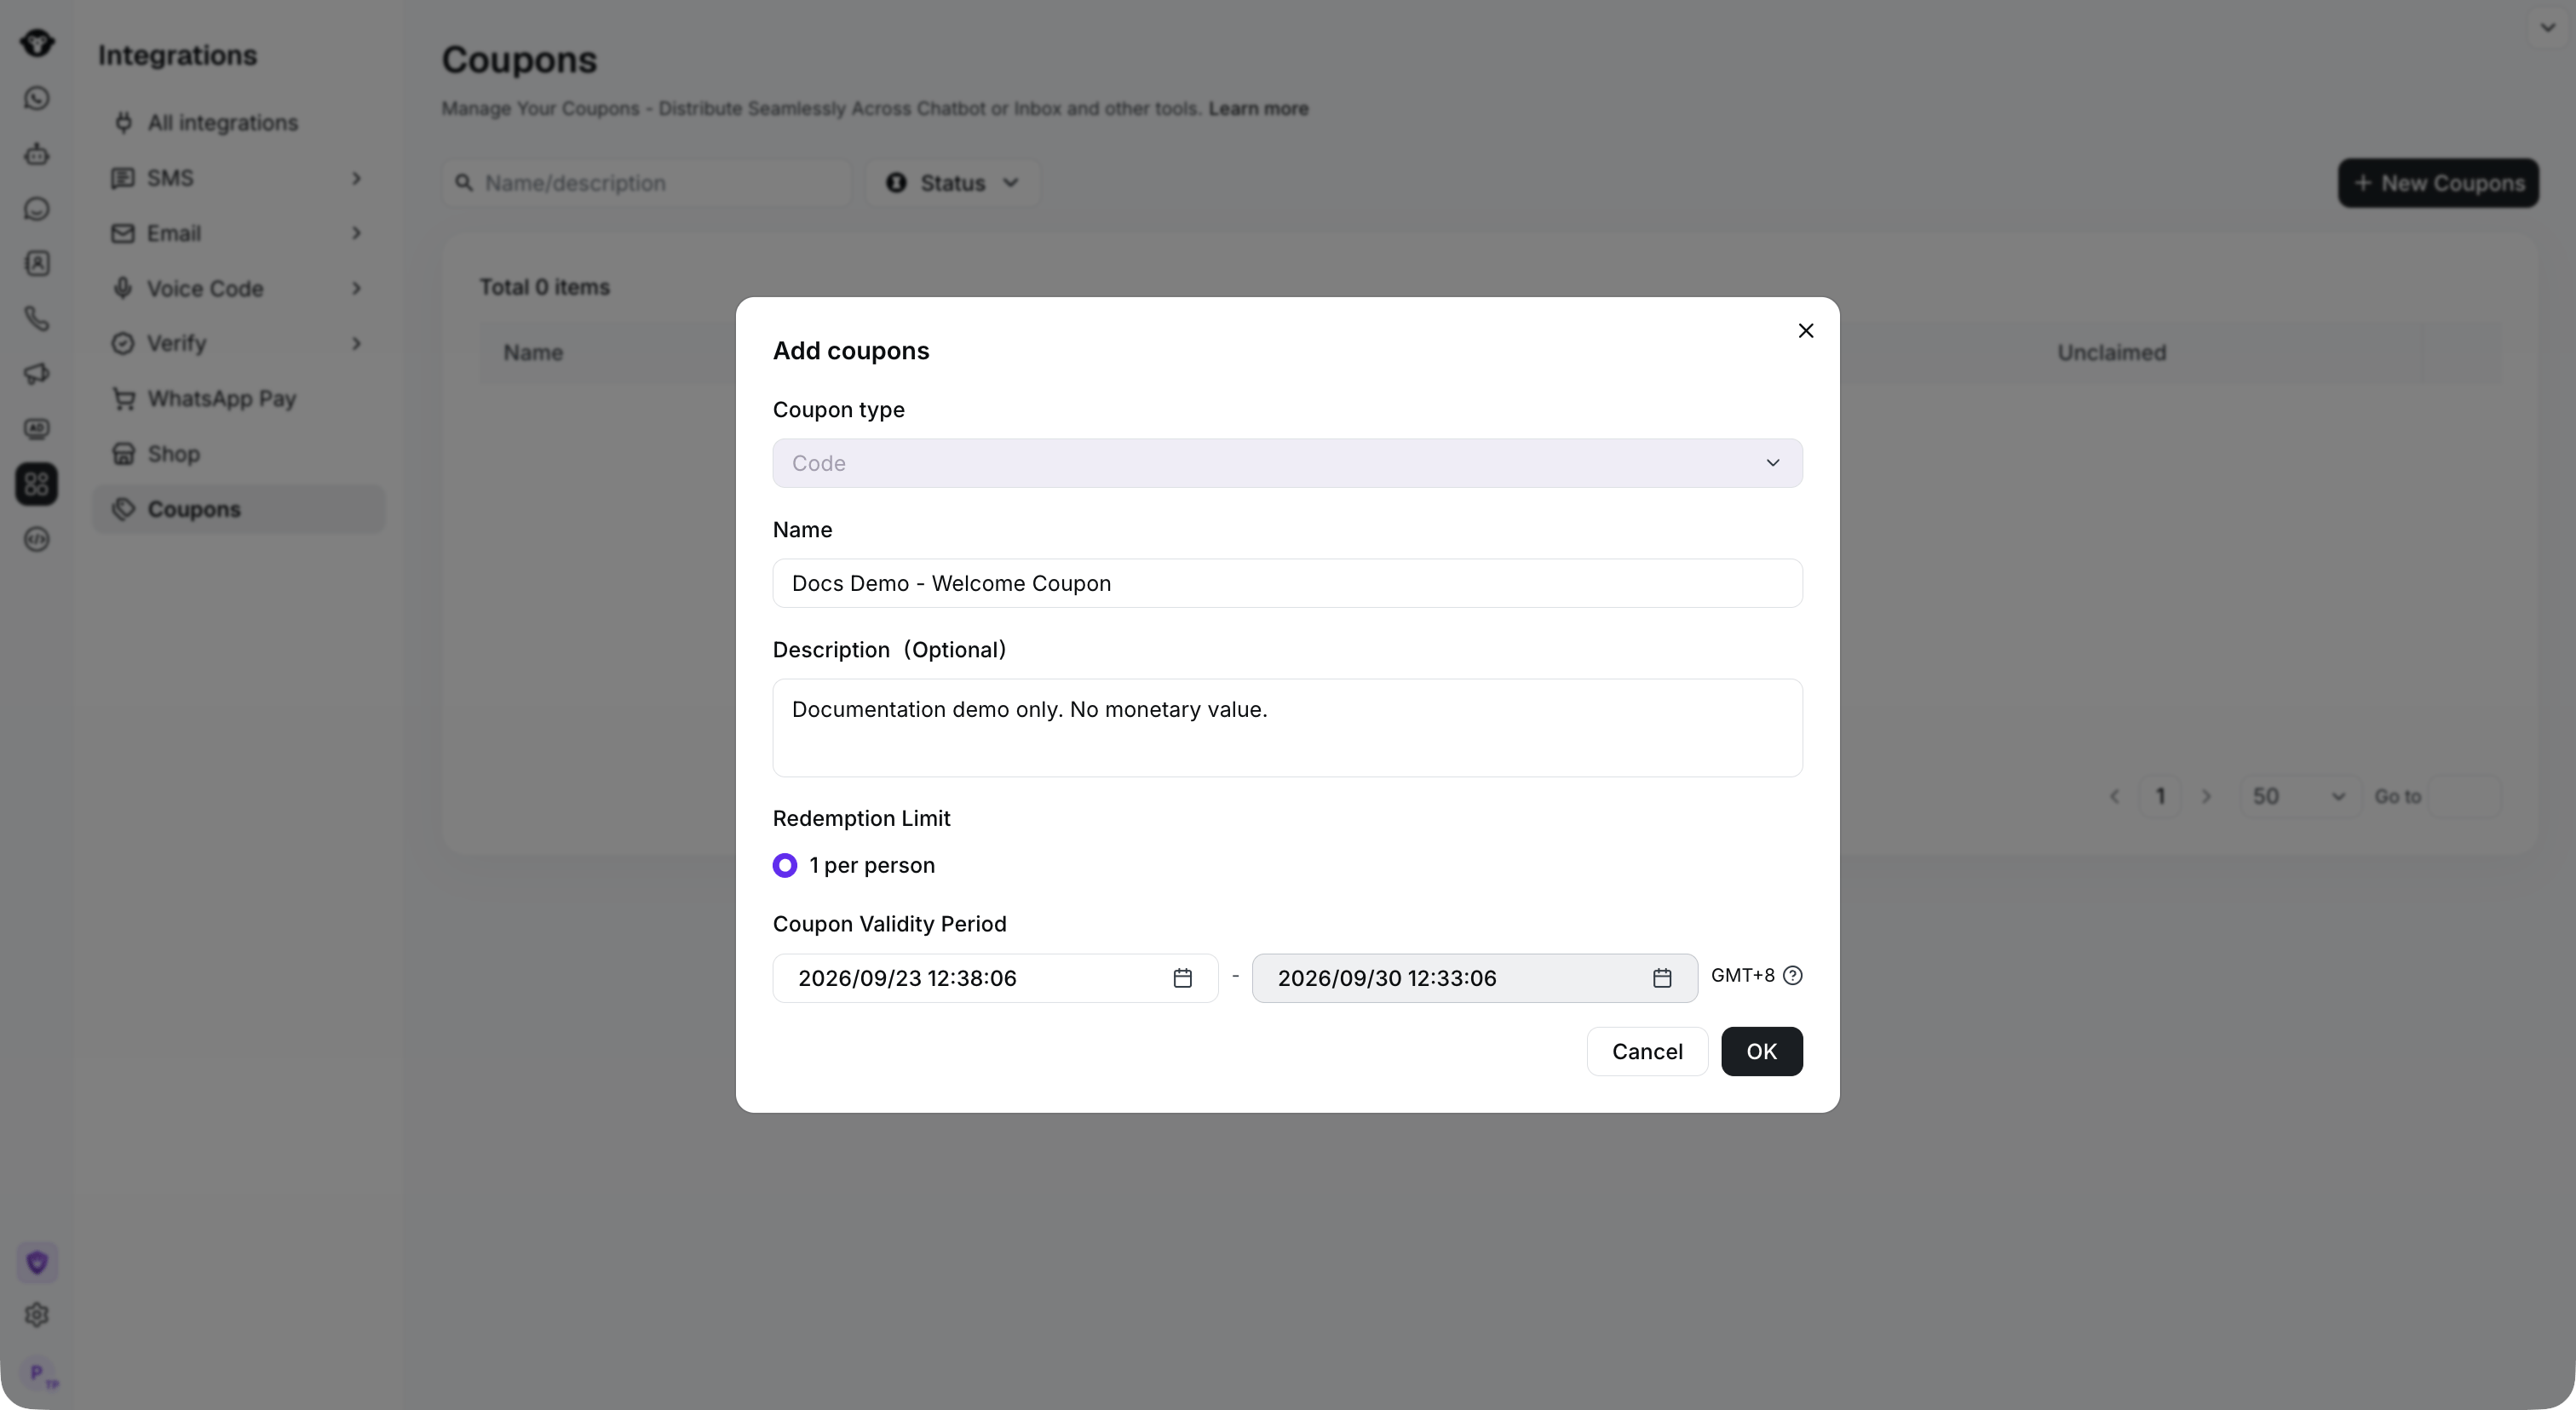The height and width of the screenshot is (1410, 2576).
Task: Confirm with the OK button
Action: [x=1761, y=1052]
